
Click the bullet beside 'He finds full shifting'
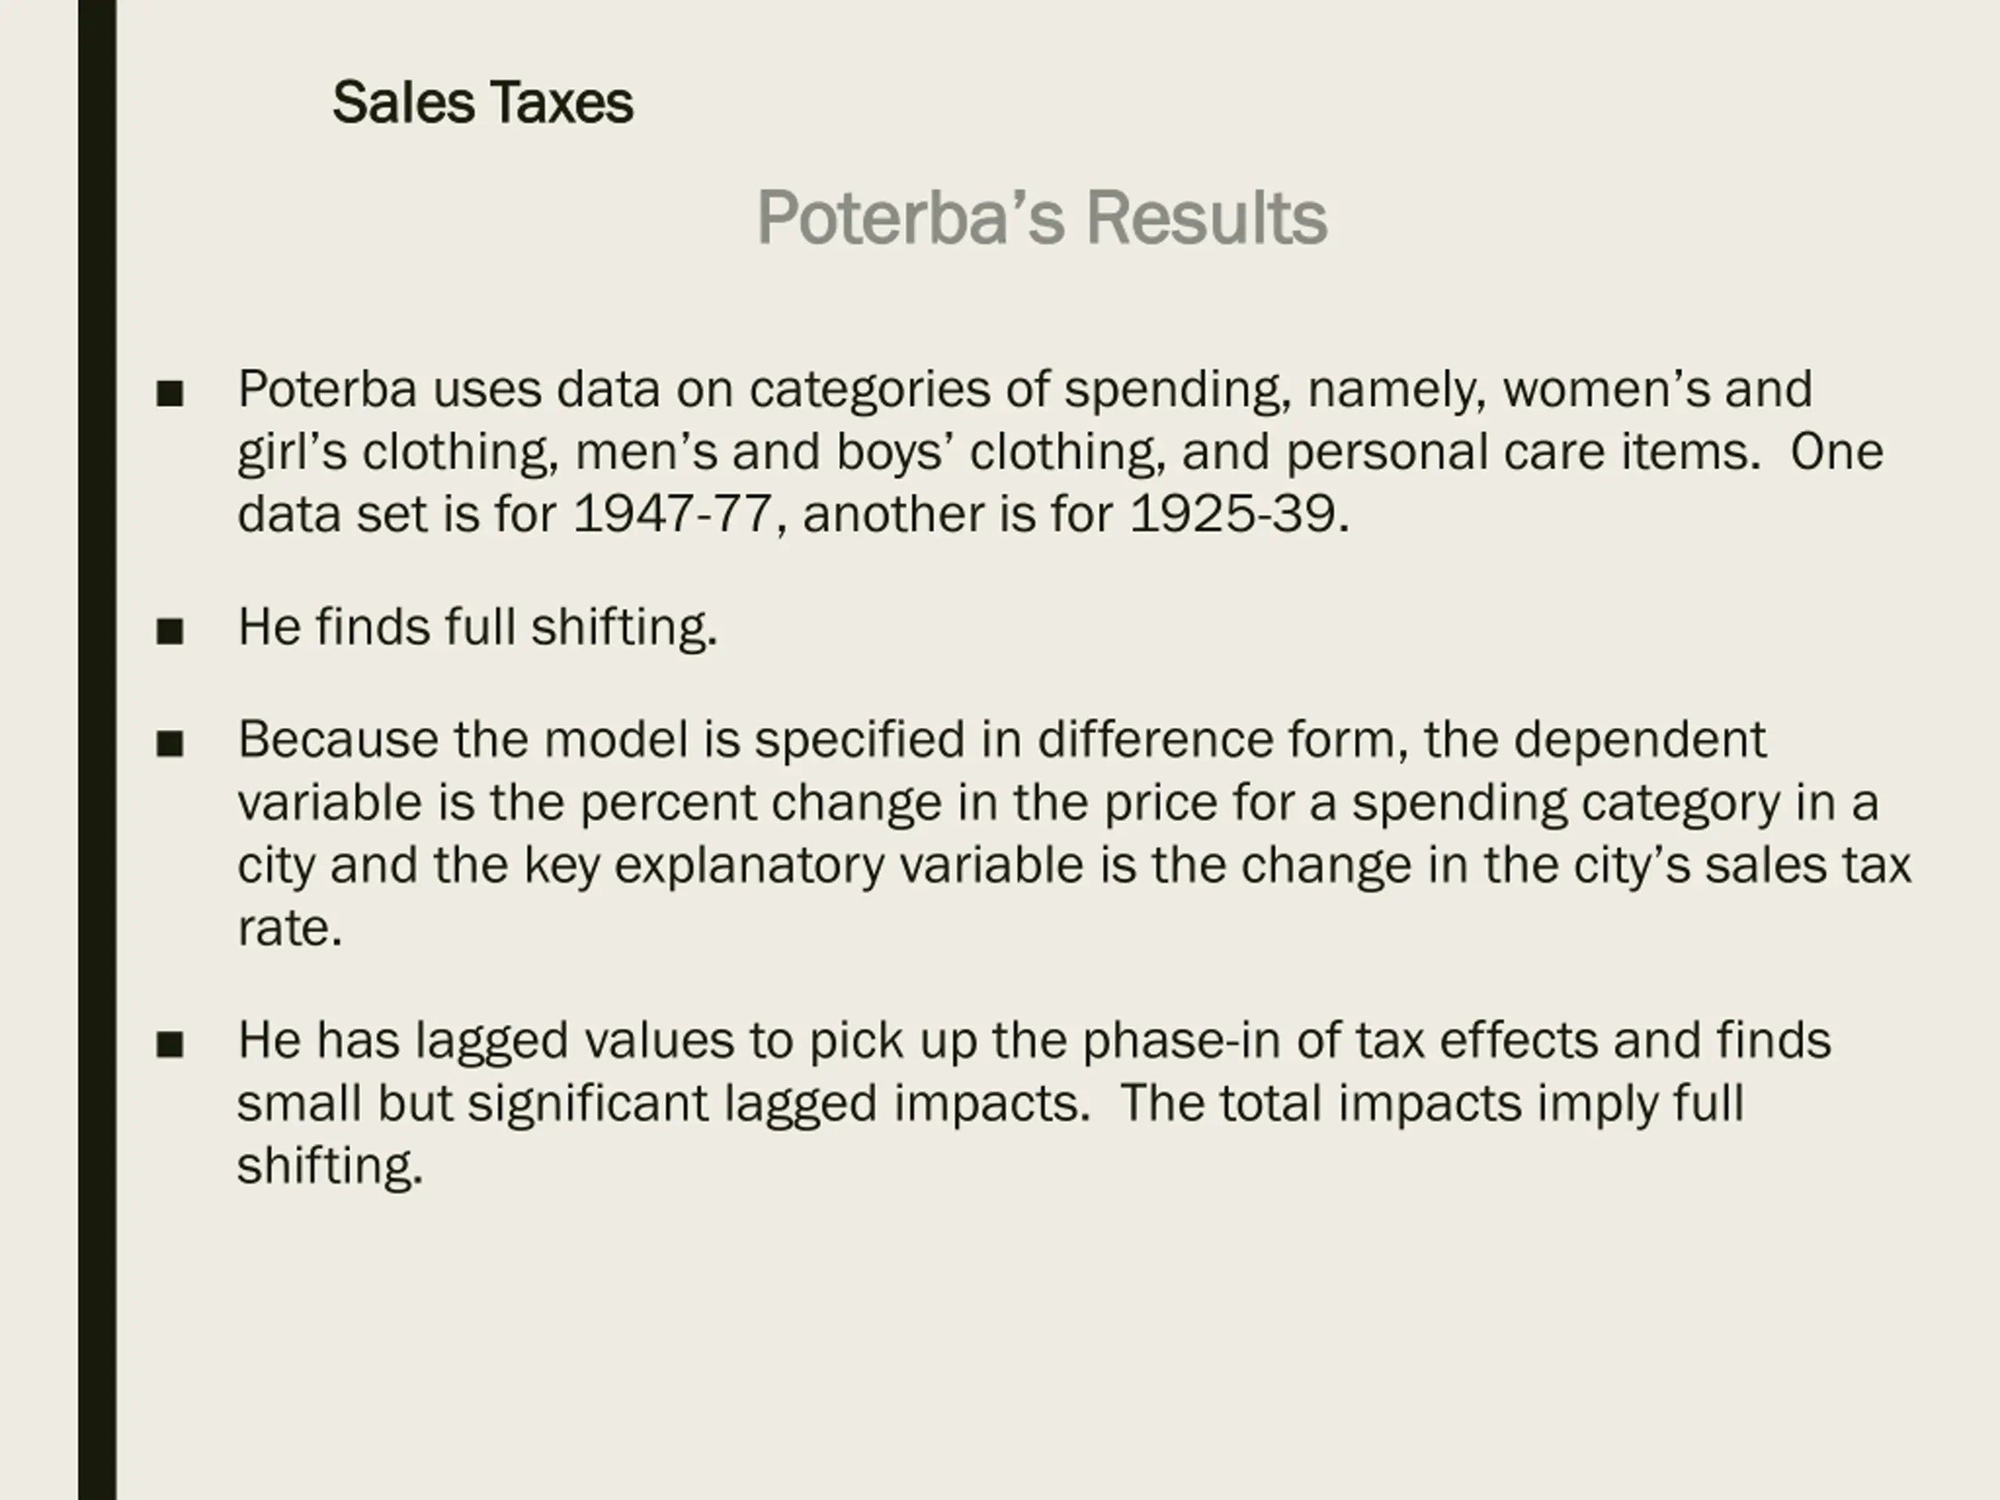click(x=170, y=631)
